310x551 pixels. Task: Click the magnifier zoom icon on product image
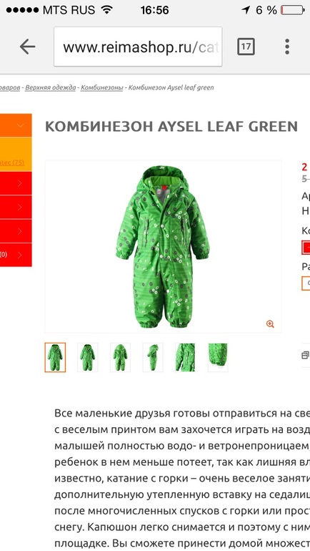point(270,324)
